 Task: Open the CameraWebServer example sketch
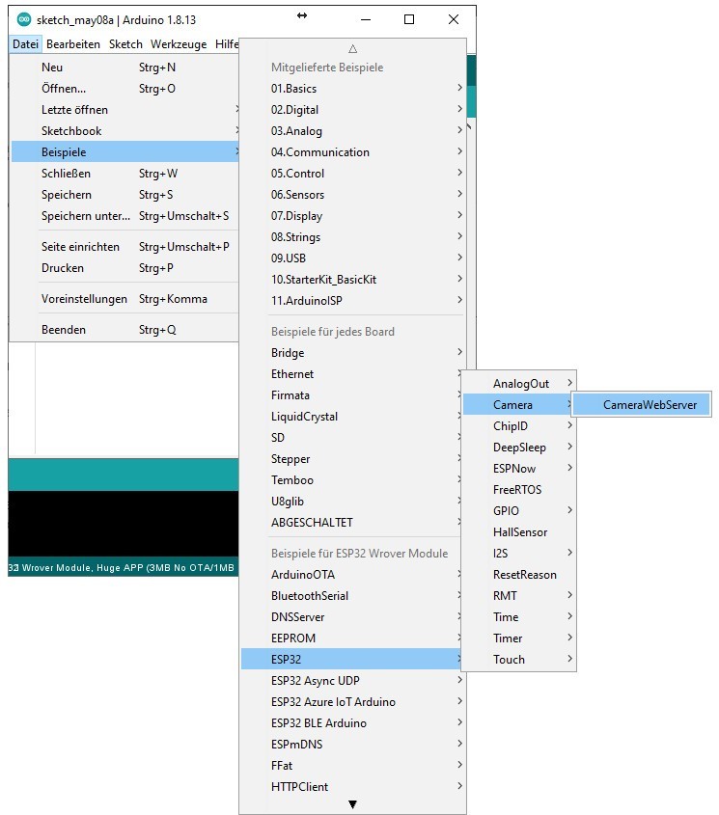(642, 405)
